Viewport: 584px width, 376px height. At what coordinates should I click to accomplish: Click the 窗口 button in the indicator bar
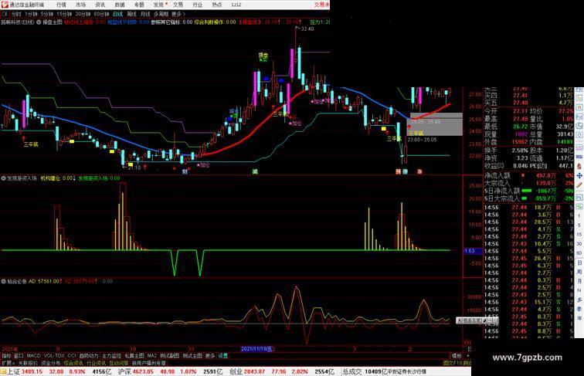click(x=19, y=356)
